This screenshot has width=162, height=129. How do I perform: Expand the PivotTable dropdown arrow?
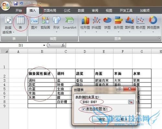click(x=14, y=32)
